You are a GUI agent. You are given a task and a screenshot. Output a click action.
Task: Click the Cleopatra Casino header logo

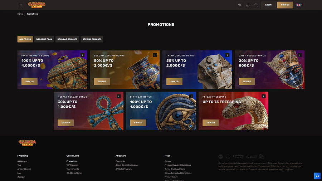36,5
